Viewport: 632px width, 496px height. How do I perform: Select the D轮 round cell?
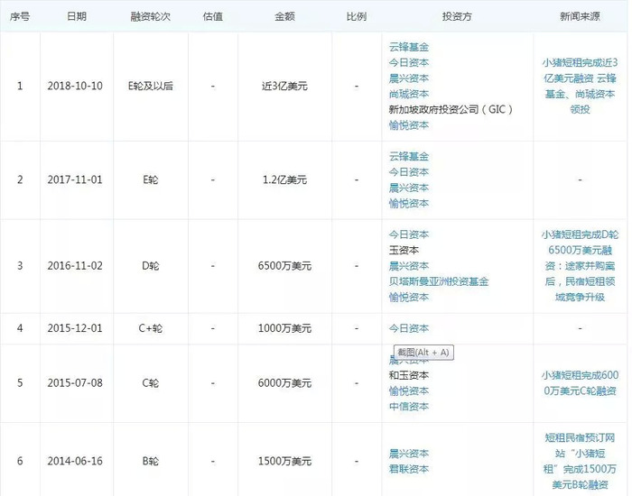151,266
